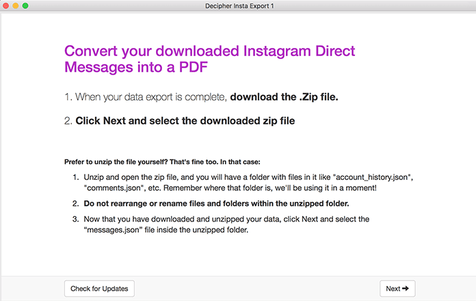
Task: Click 'Do not rearrange or rename files' step
Action: [216, 203]
